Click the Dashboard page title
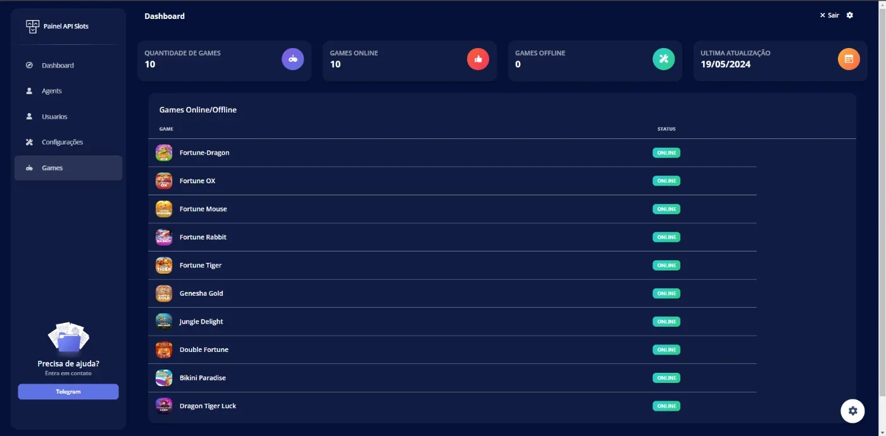The height and width of the screenshot is (436, 886). coord(165,16)
